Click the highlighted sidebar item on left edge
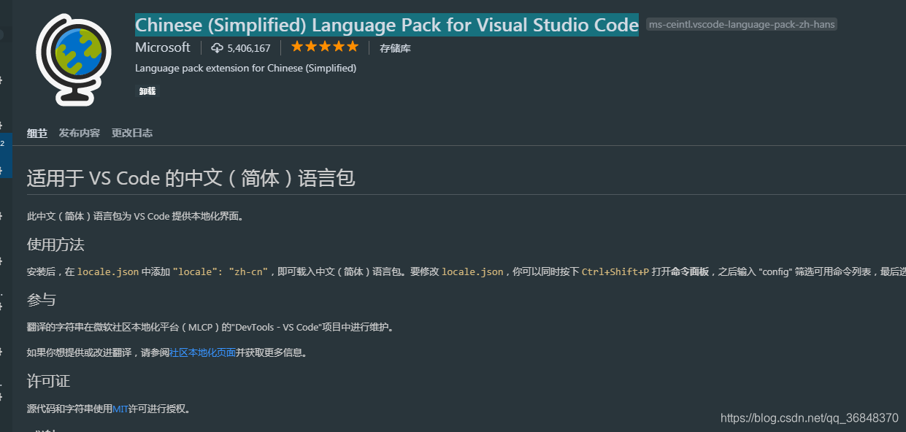The height and width of the screenshot is (432, 906). tap(6, 155)
